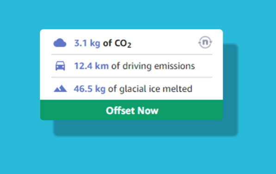Select the 12.4 km value text
Image resolution: width=276 pixels, height=174 pixels.
[x=91, y=66]
